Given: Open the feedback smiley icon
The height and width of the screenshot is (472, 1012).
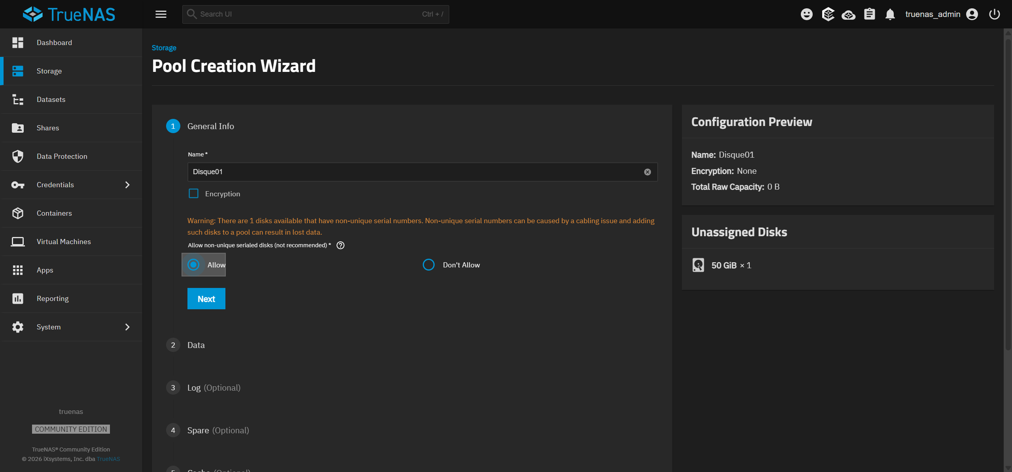Looking at the screenshot, I should point(806,14).
